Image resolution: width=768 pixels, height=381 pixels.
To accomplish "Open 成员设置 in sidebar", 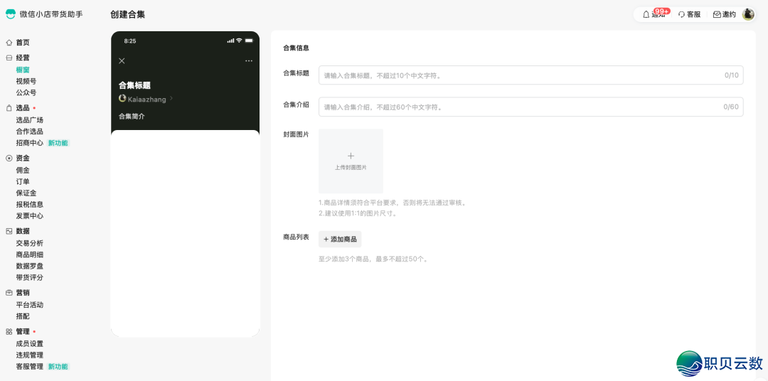I will [29, 344].
